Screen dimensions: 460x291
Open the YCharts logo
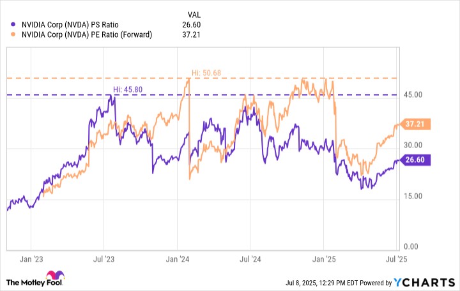(424, 283)
